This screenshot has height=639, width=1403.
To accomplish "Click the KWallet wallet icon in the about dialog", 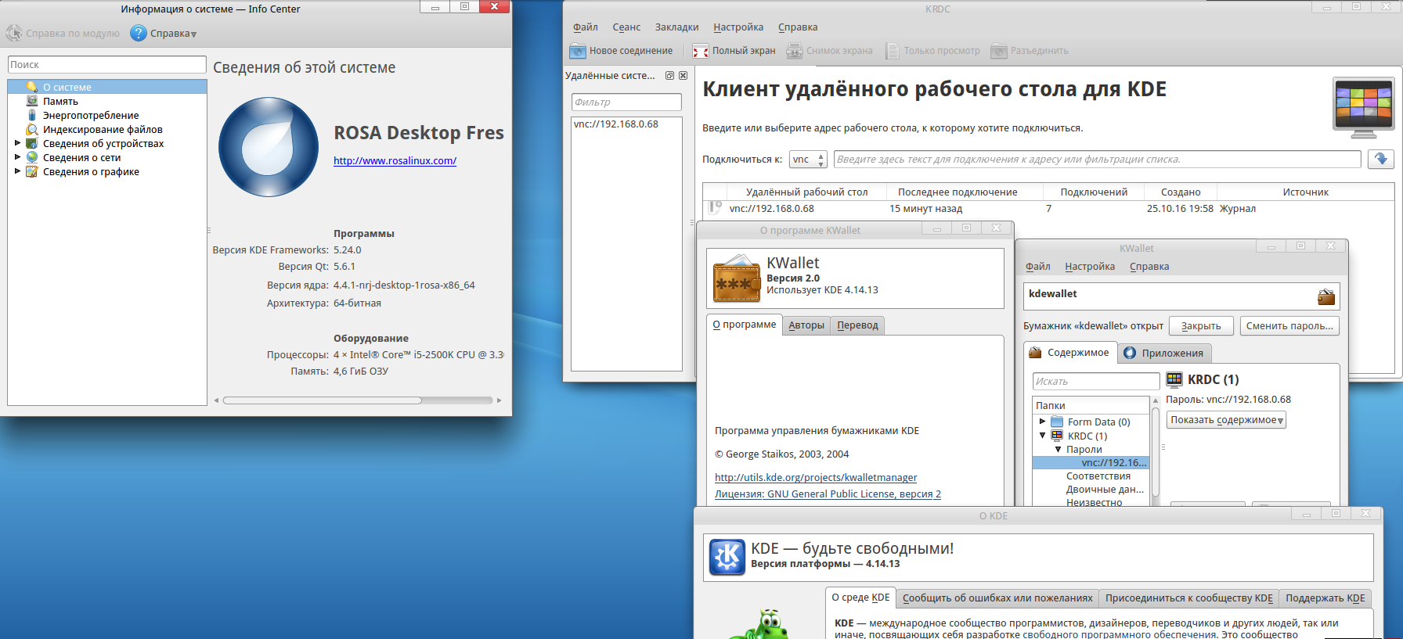I will coord(737,278).
